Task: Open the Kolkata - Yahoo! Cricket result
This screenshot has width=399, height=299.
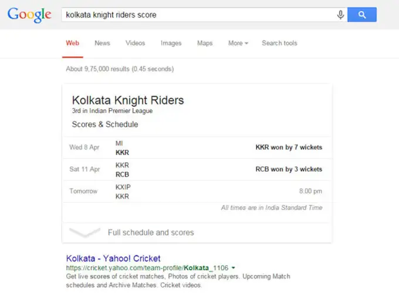Action: [113, 258]
